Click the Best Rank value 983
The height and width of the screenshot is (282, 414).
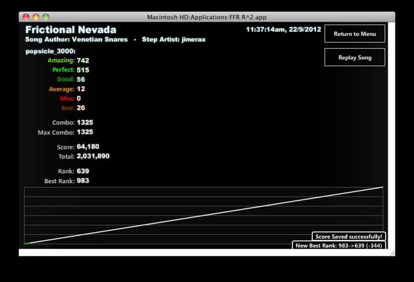(x=83, y=181)
